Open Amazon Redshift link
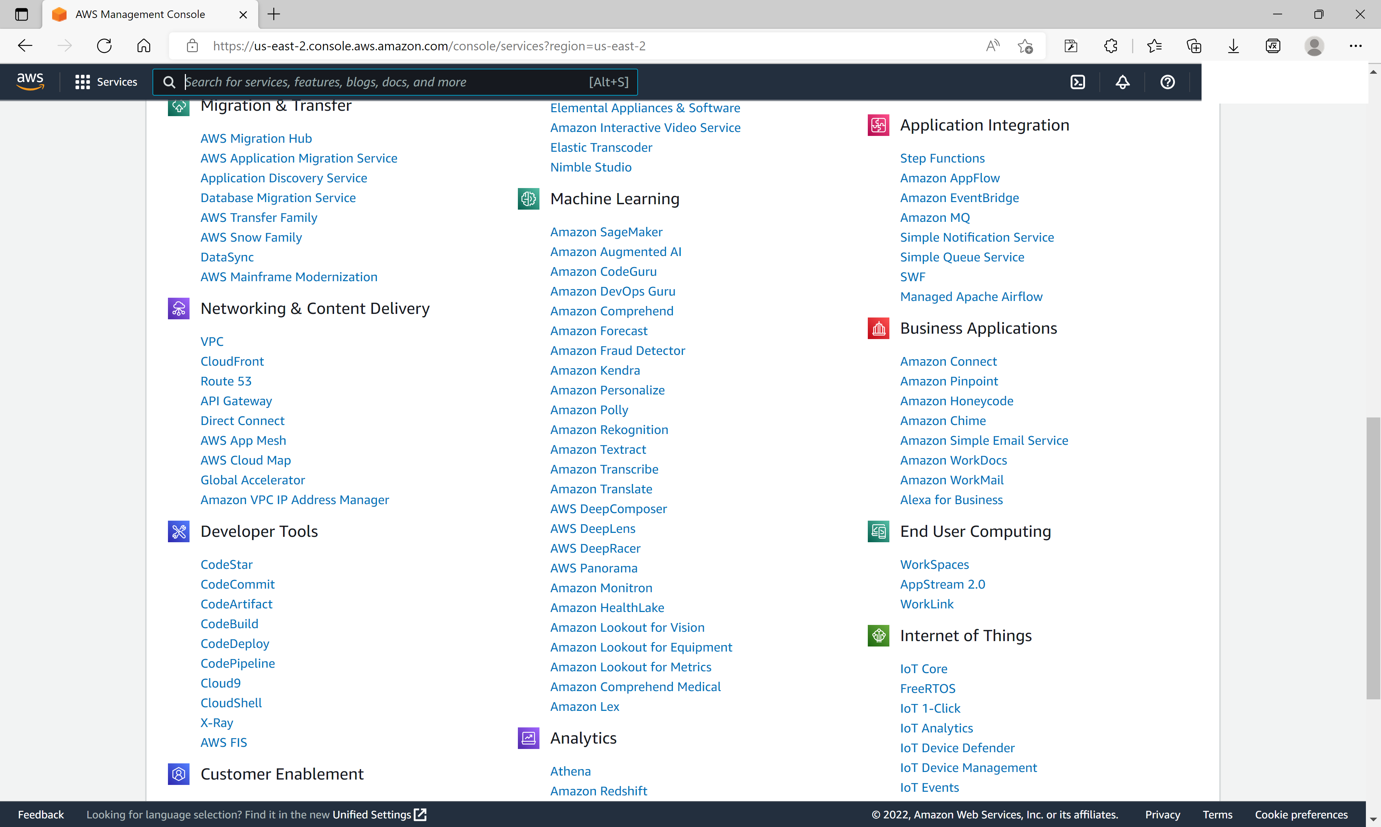Screen dimensions: 1381x827 pyautogui.click(x=598, y=791)
